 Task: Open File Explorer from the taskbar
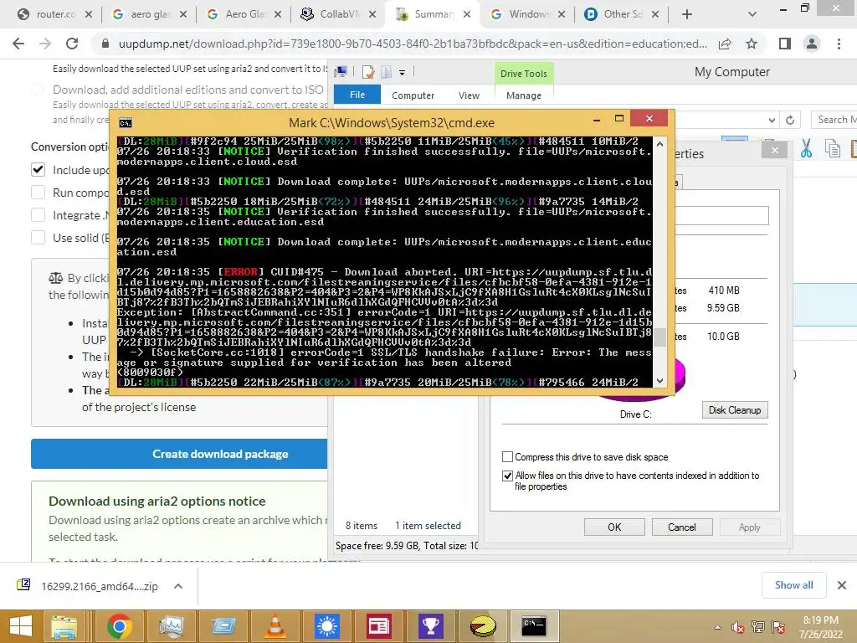pyautogui.click(x=64, y=626)
